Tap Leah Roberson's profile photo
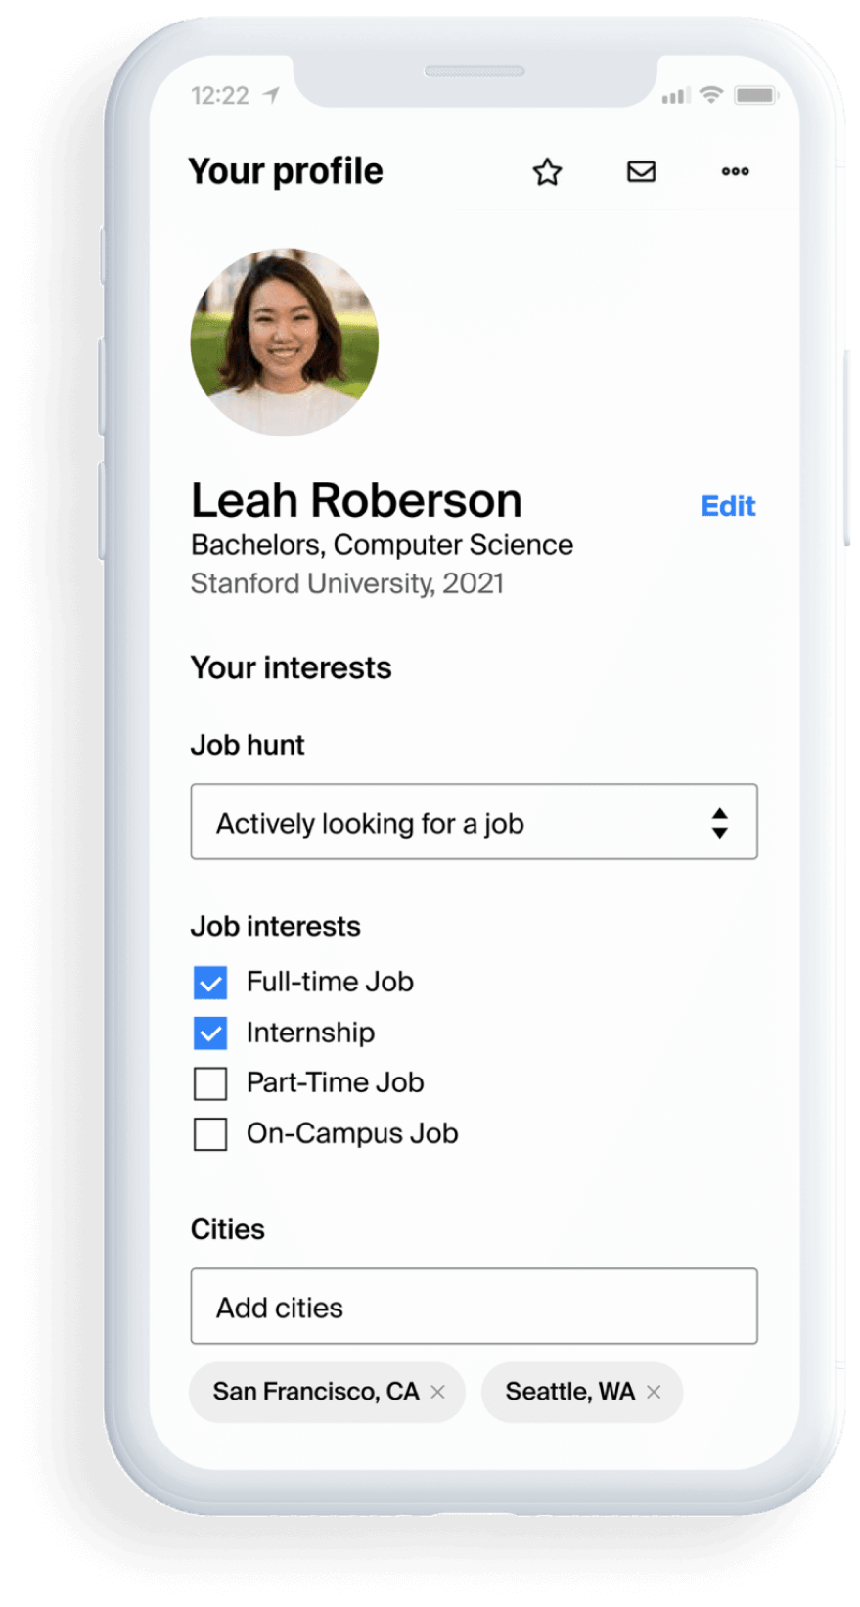 click(285, 342)
